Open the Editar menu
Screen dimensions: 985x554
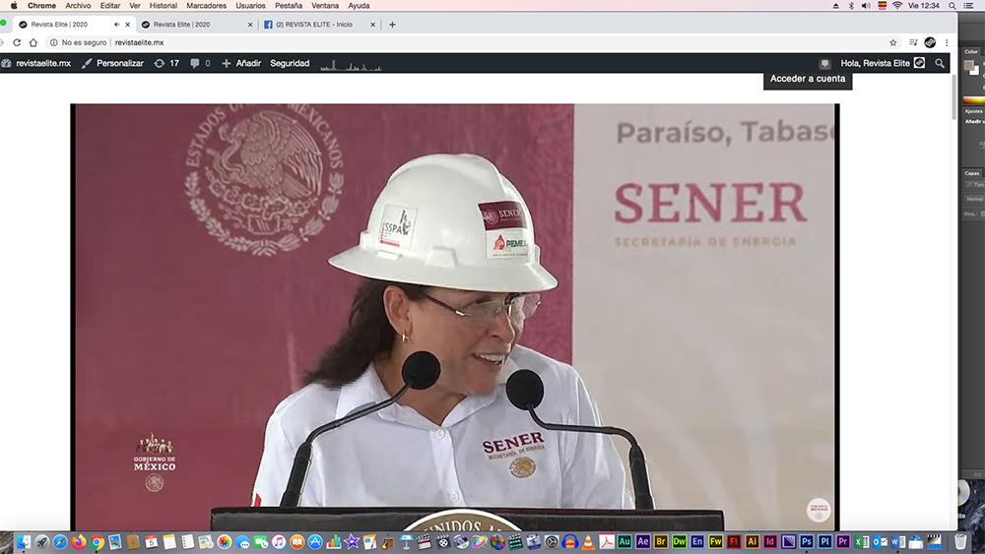point(110,6)
